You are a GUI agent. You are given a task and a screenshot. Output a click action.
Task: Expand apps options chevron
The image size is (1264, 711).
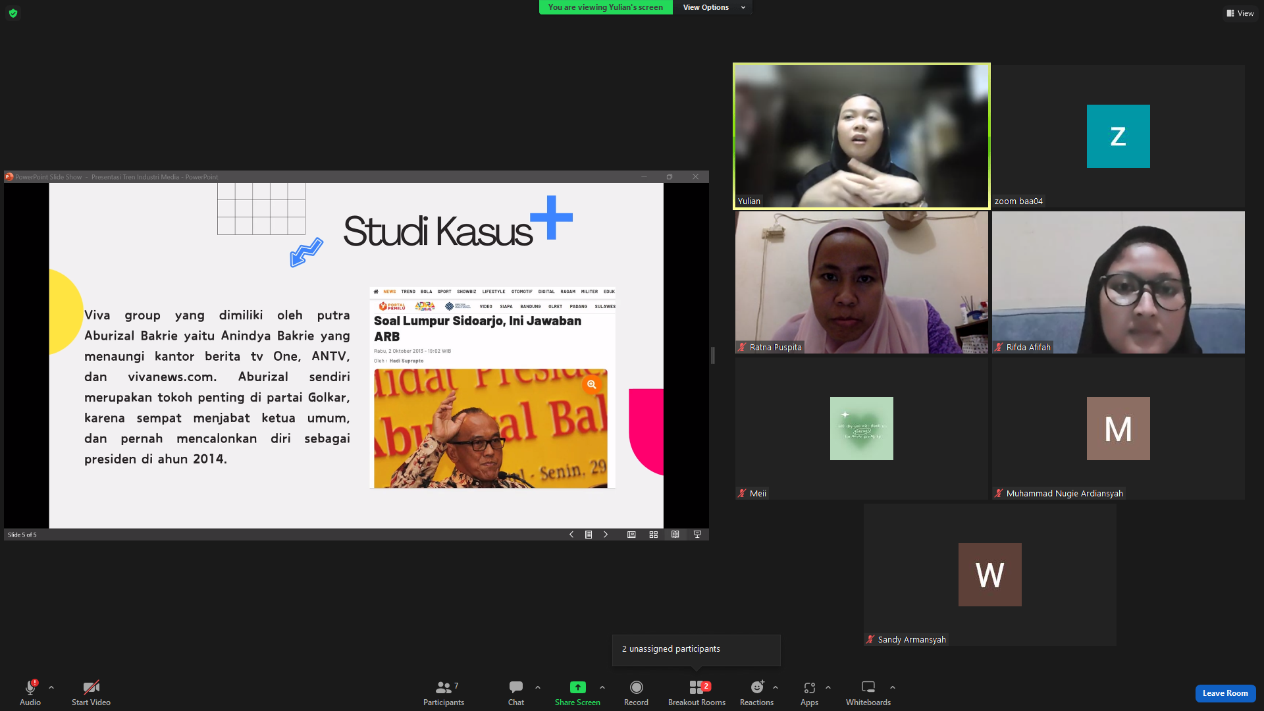point(828,687)
